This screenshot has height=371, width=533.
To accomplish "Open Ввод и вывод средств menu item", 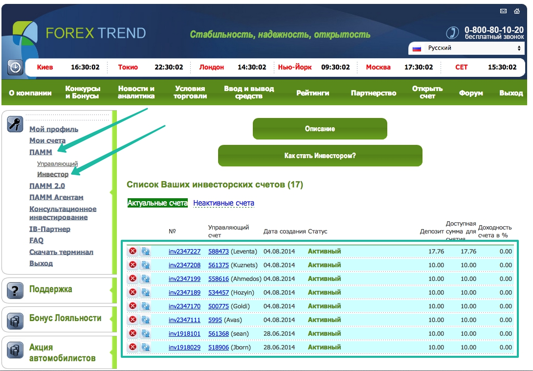I will (x=249, y=93).
